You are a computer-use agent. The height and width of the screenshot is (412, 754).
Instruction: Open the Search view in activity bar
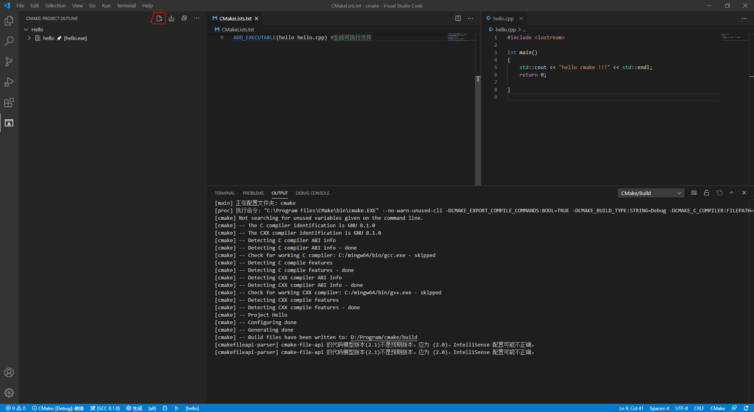click(9, 41)
